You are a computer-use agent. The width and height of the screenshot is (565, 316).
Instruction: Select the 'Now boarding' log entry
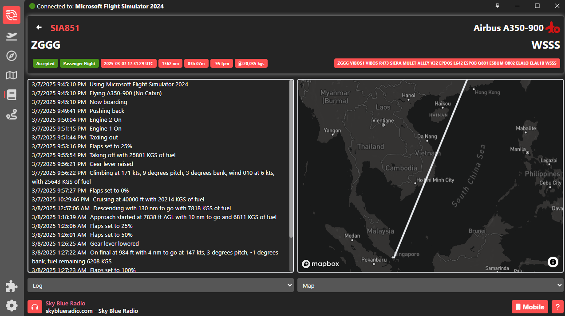click(79, 102)
